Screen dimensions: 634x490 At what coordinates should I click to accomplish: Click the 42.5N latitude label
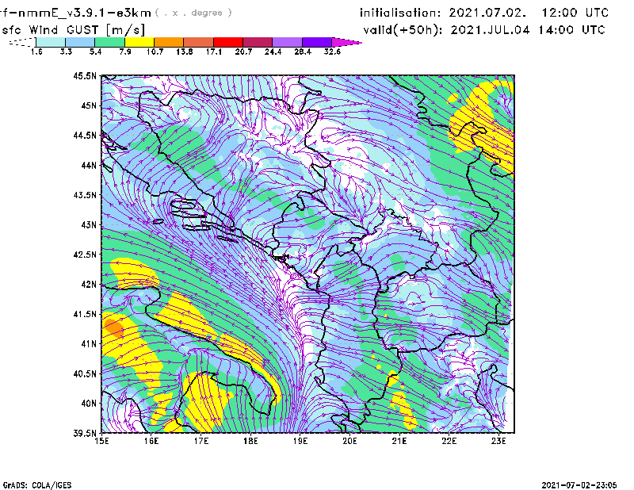click(86, 255)
